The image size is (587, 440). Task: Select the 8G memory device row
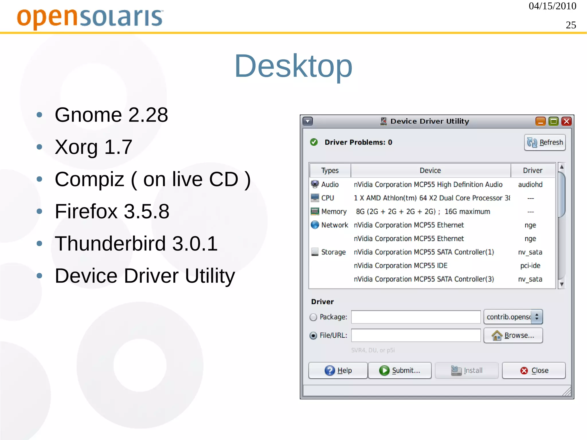(432, 212)
